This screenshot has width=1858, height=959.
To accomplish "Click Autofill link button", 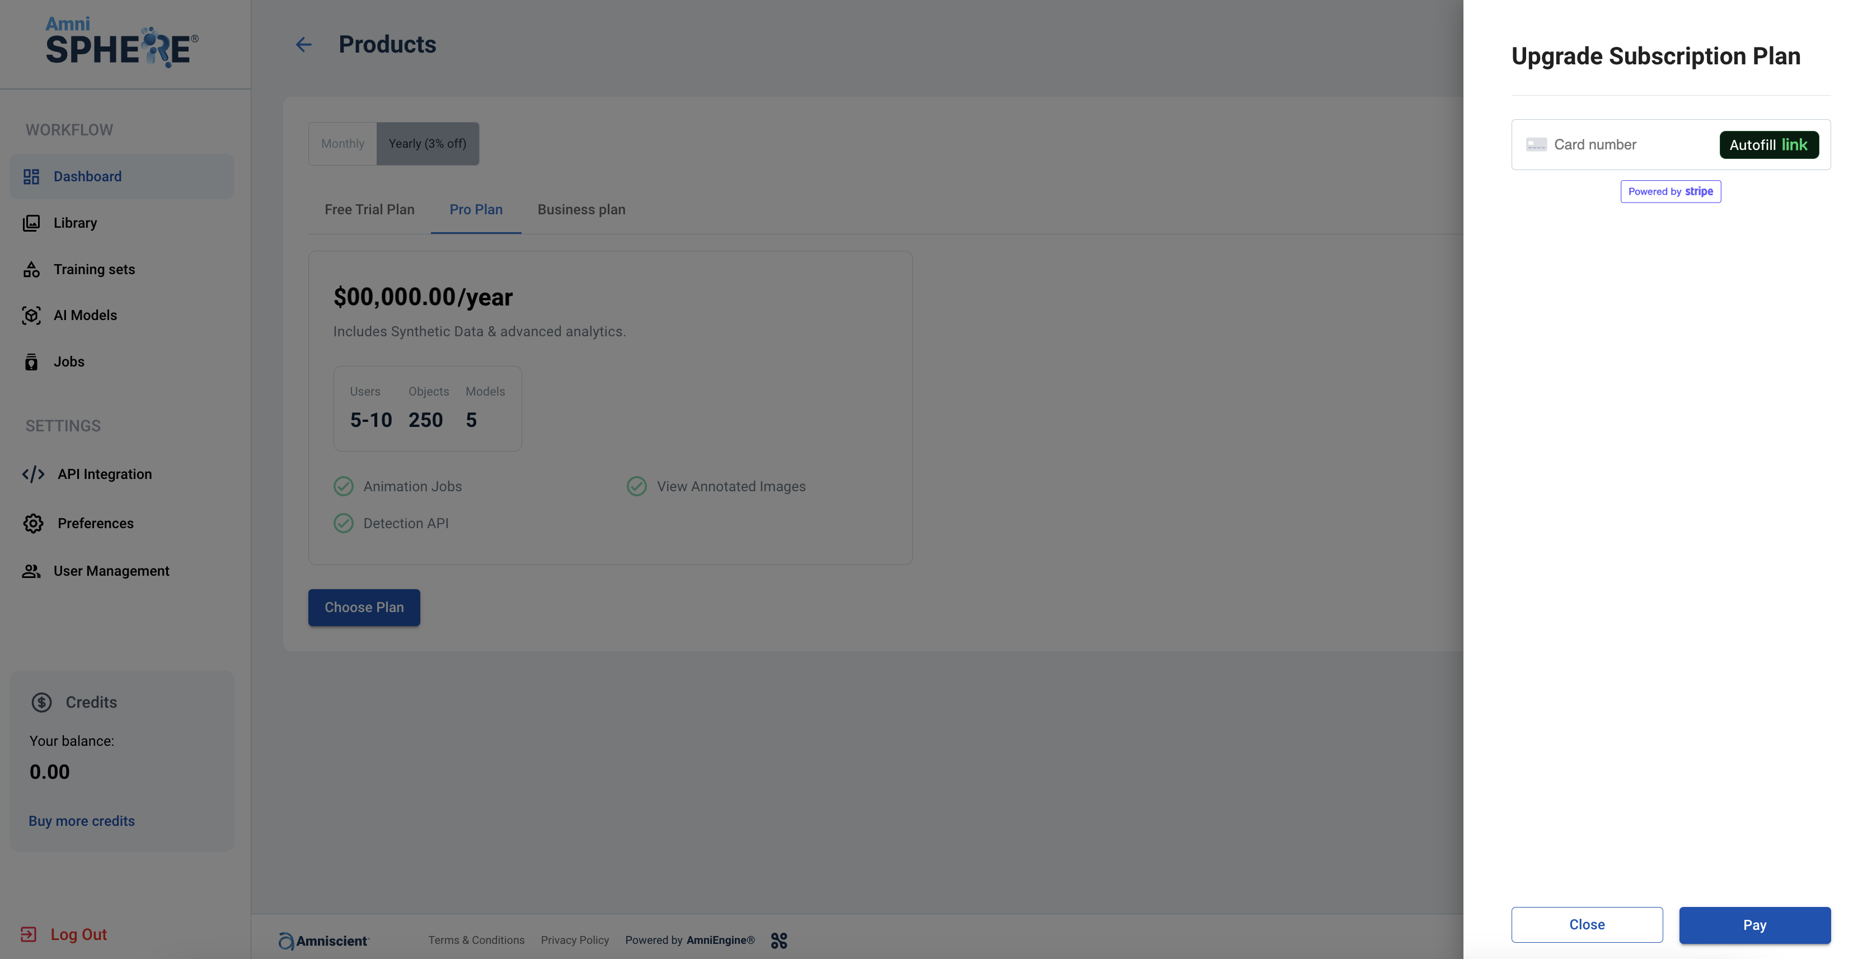I will click(x=1768, y=145).
